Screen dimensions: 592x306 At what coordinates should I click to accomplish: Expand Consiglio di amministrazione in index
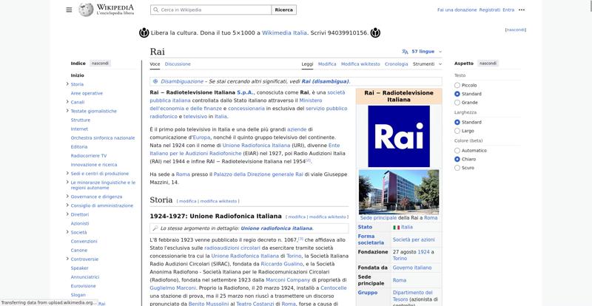click(67, 205)
